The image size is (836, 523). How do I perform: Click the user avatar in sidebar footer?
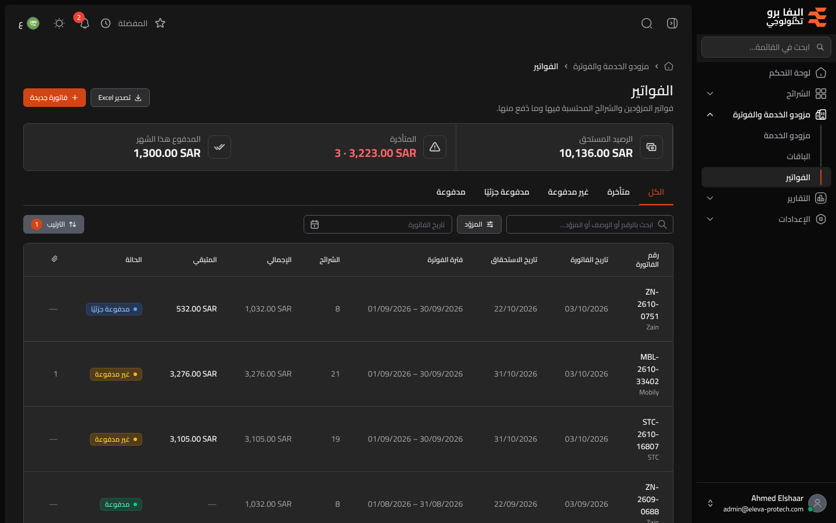pyautogui.click(x=817, y=503)
